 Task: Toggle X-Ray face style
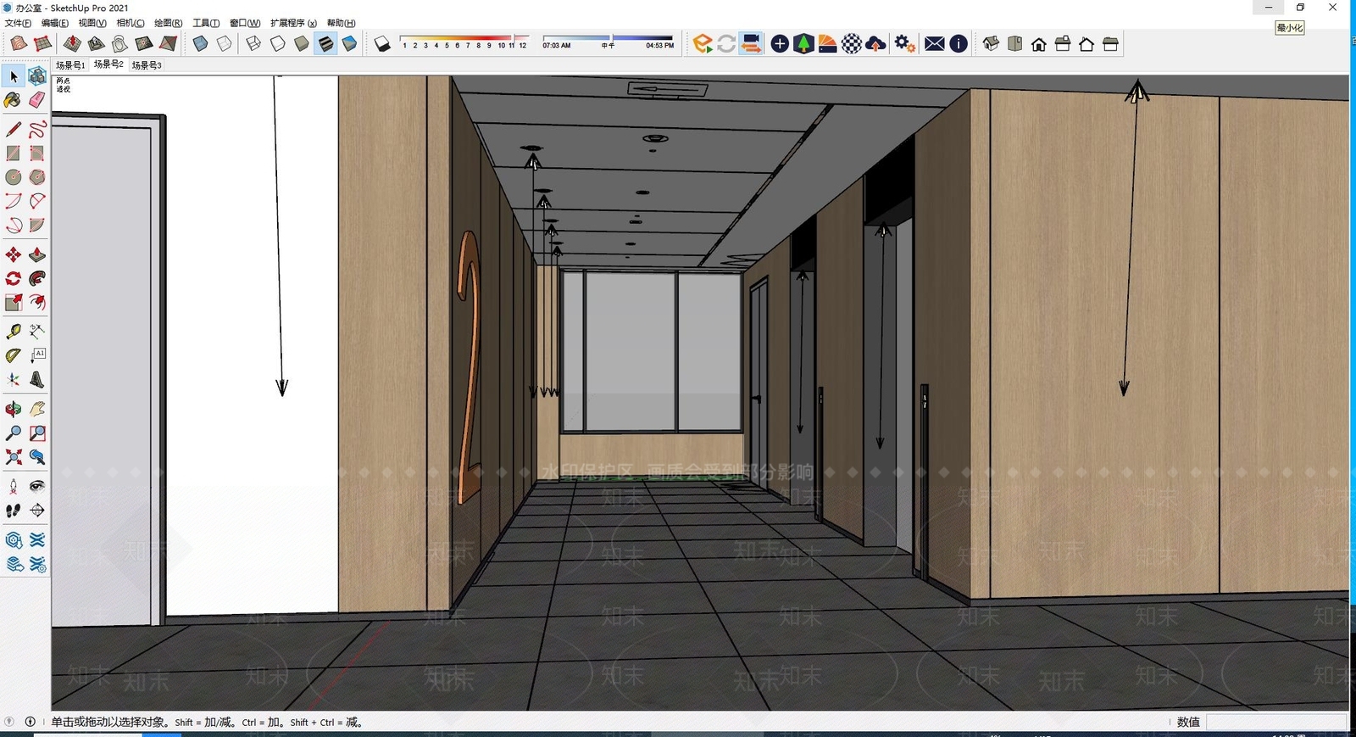coord(200,43)
